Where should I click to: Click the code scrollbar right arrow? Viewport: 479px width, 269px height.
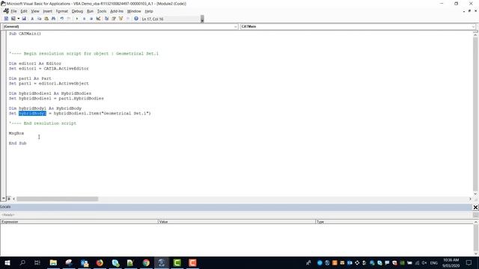tap(470, 199)
